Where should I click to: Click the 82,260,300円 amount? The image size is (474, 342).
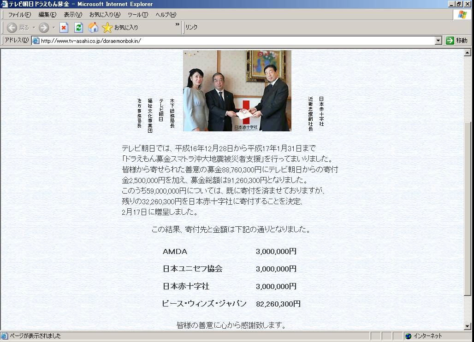tap(278, 304)
